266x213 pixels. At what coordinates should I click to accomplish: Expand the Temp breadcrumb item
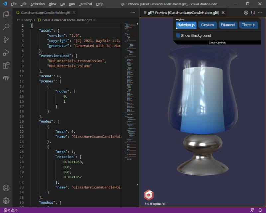28,20
